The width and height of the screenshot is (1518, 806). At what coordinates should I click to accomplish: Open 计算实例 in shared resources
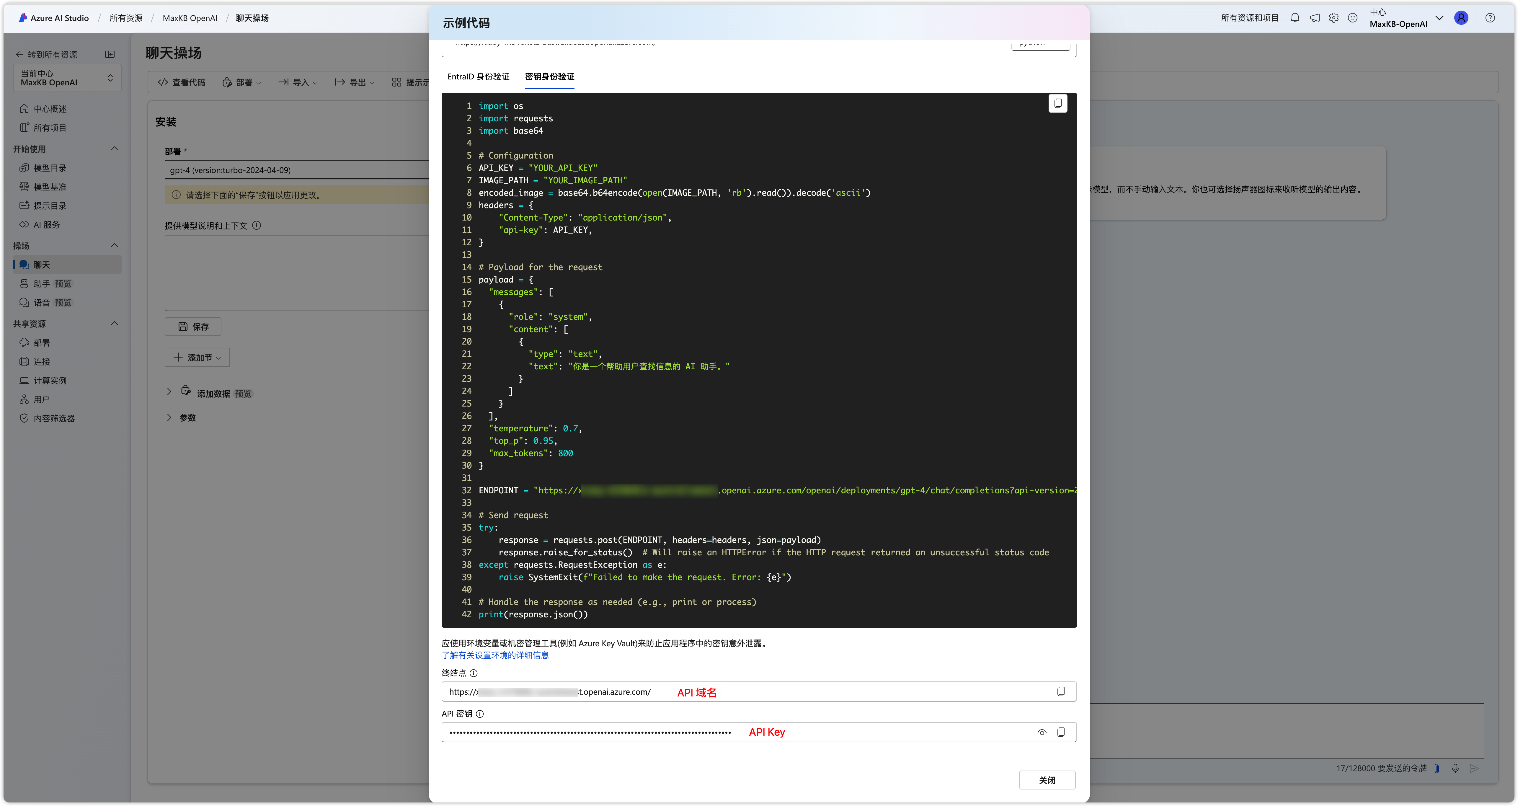click(50, 380)
